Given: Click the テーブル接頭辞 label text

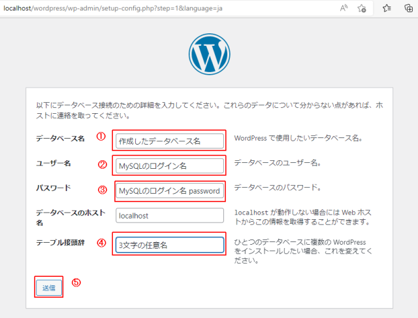Looking at the screenshot, I should pos(60,243).
